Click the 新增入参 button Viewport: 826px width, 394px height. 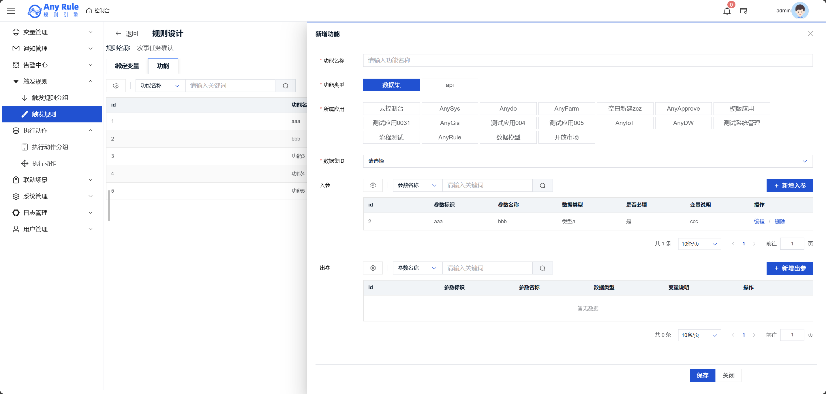pyautogui.click(x=789, y=185)
